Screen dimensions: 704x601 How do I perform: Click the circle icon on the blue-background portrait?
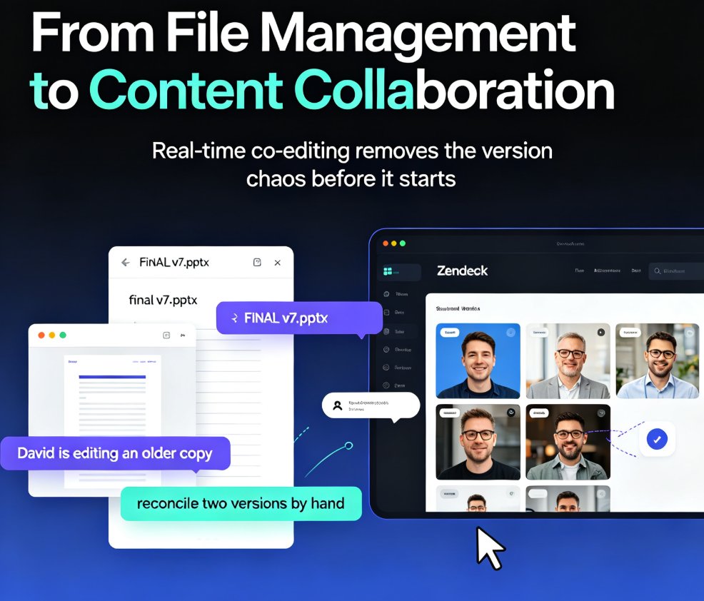point(511,333)
